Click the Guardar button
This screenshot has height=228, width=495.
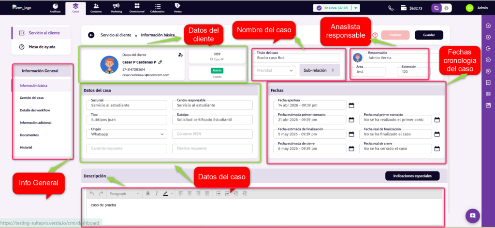coord(429,35)
